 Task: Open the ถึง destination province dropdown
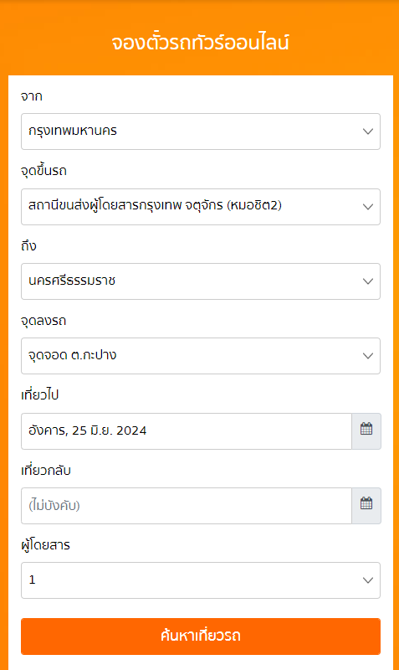pos(201,281)
